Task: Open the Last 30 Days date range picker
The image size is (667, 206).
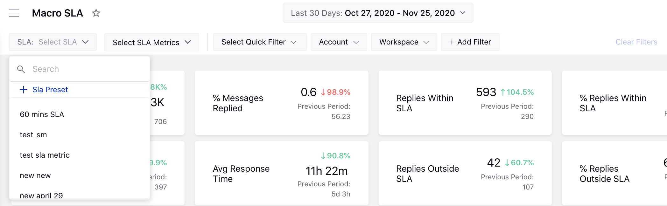Action: [378, 13]
